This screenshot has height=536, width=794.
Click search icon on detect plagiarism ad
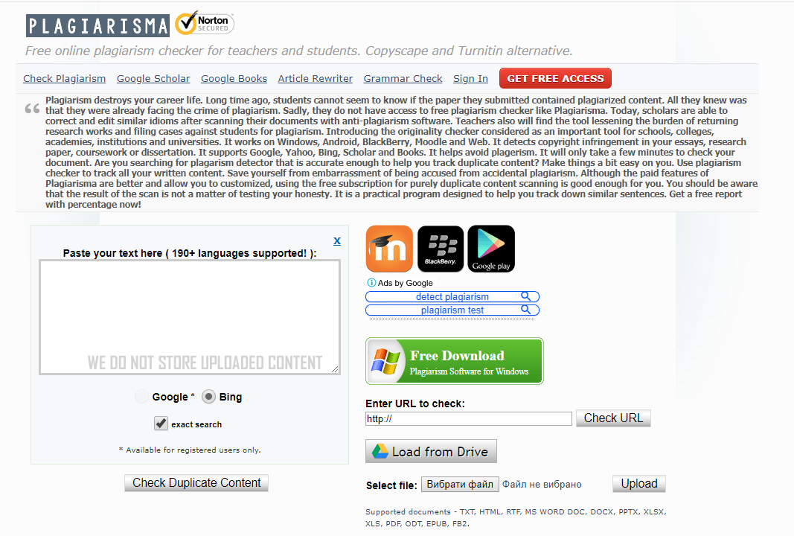tap(526, 296)
